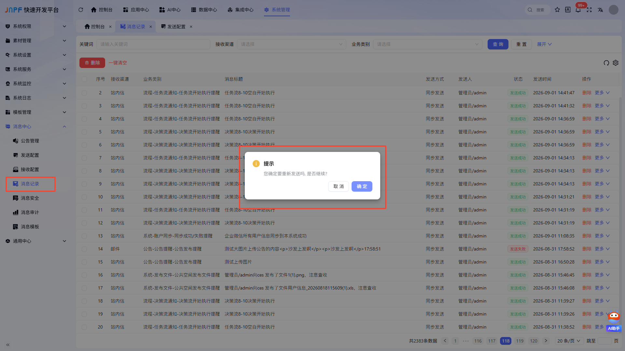This screenshot has width=625, height=351.
Task: Open table column settings gear icon
Action: 616,63
